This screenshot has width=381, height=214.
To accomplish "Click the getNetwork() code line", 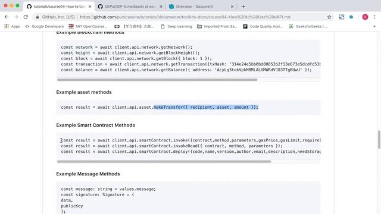I will pos(127,47).
